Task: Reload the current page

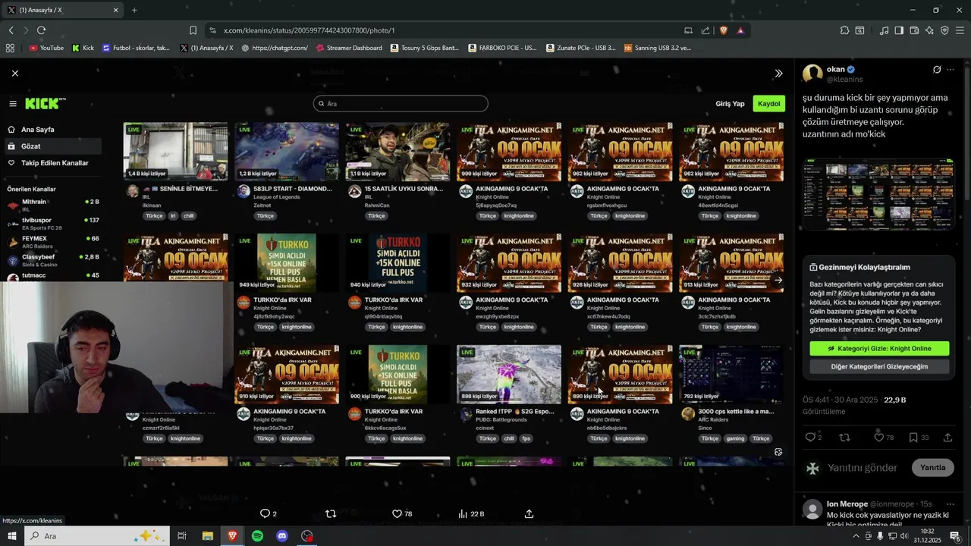Action: [41, 30]
